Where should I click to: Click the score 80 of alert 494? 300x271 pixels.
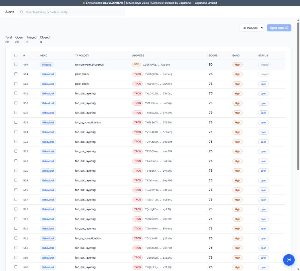tap(210, 64)
